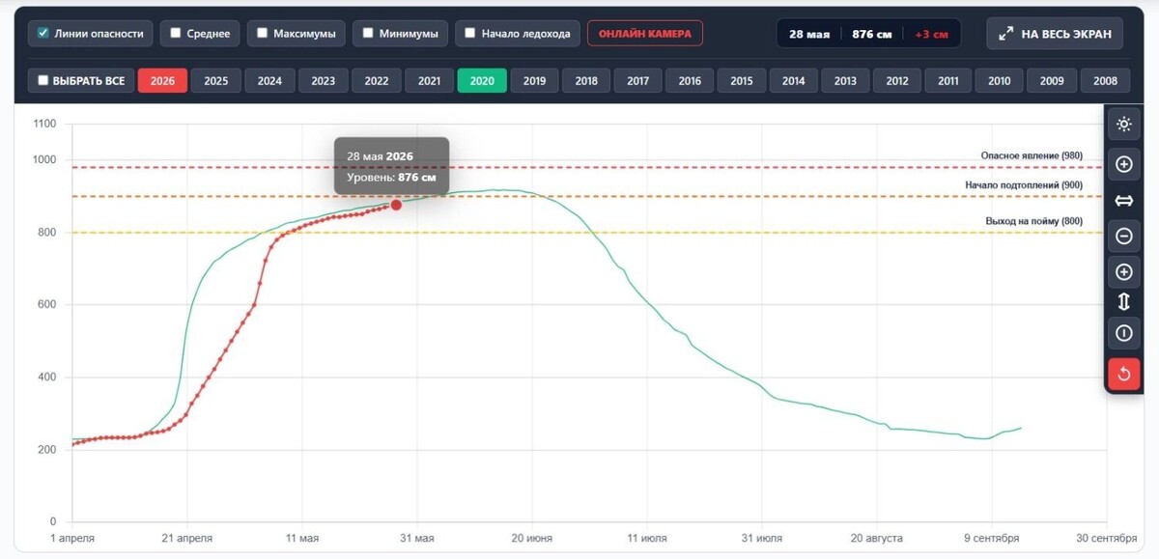Screen dimensions: 1159x559
Task: Toggle the 2024 year button
Action: click(269, 81)
